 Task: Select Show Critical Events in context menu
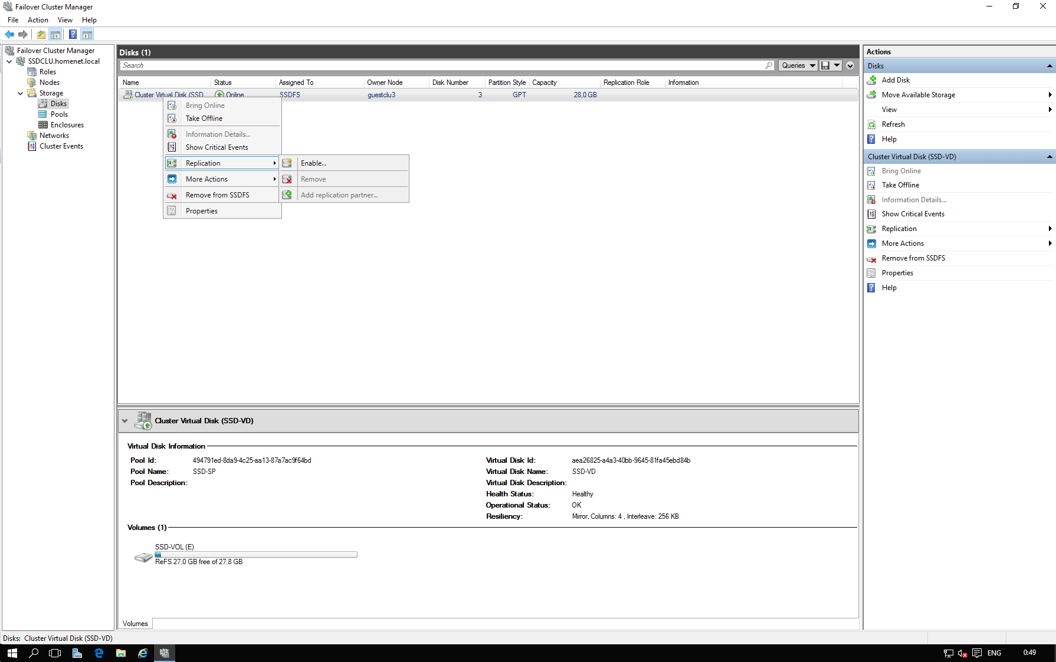coord(217,147)
